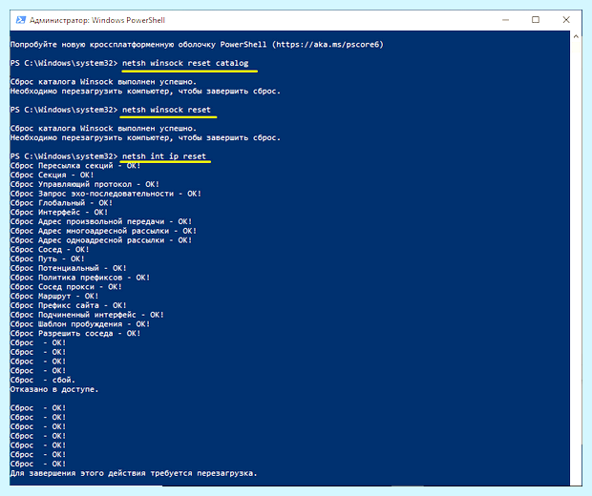Click the line 'Сброс Управляющий протокол - OK!'
The height and width of the screenshot is (496, 592).
(85, 184)
